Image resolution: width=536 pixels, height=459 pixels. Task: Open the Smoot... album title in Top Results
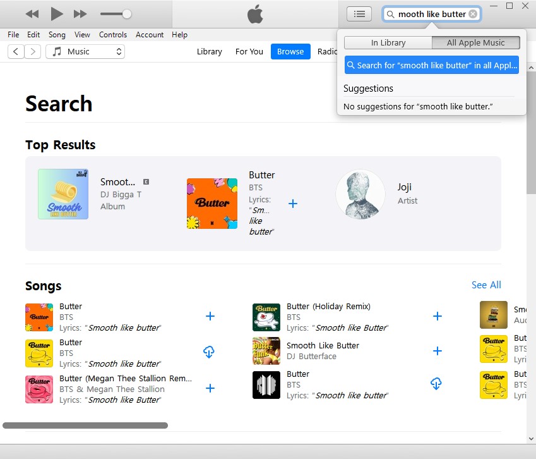point(117,181)
